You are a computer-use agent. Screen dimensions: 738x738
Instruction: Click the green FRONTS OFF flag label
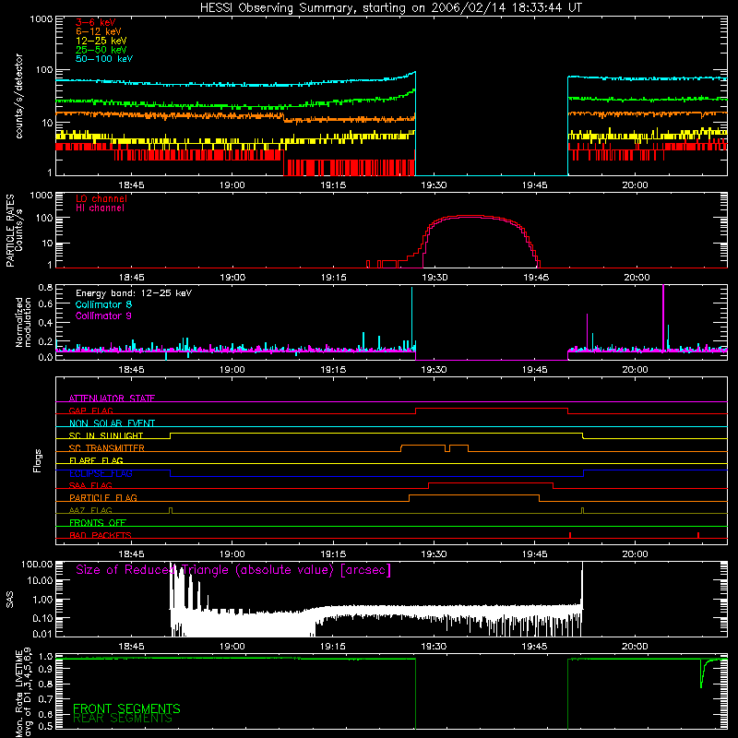tap(98, 522)
